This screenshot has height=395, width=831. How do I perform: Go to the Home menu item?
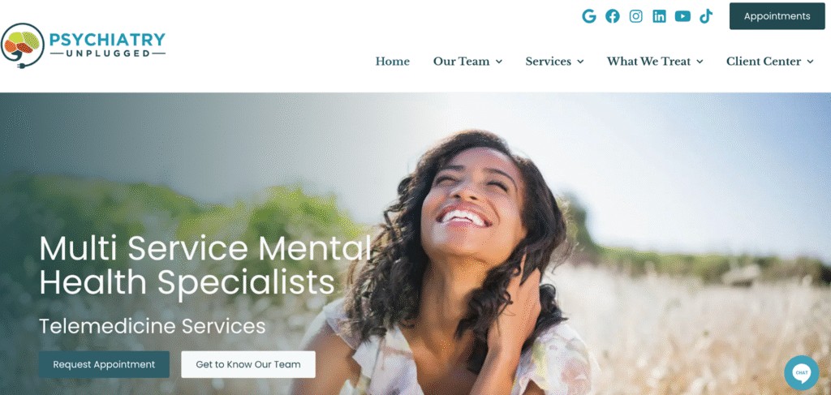tap(392, 62)
